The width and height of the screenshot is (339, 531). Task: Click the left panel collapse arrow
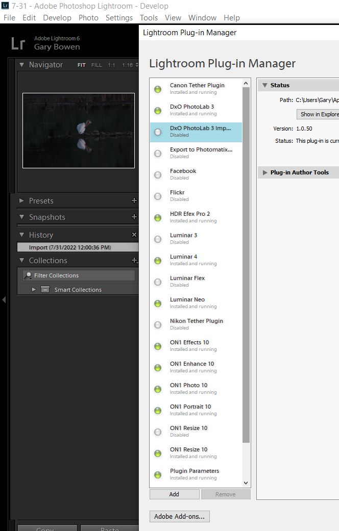tap(4, 300)
